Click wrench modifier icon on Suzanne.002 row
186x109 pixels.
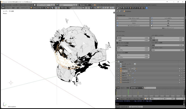[x=135, y=82]
